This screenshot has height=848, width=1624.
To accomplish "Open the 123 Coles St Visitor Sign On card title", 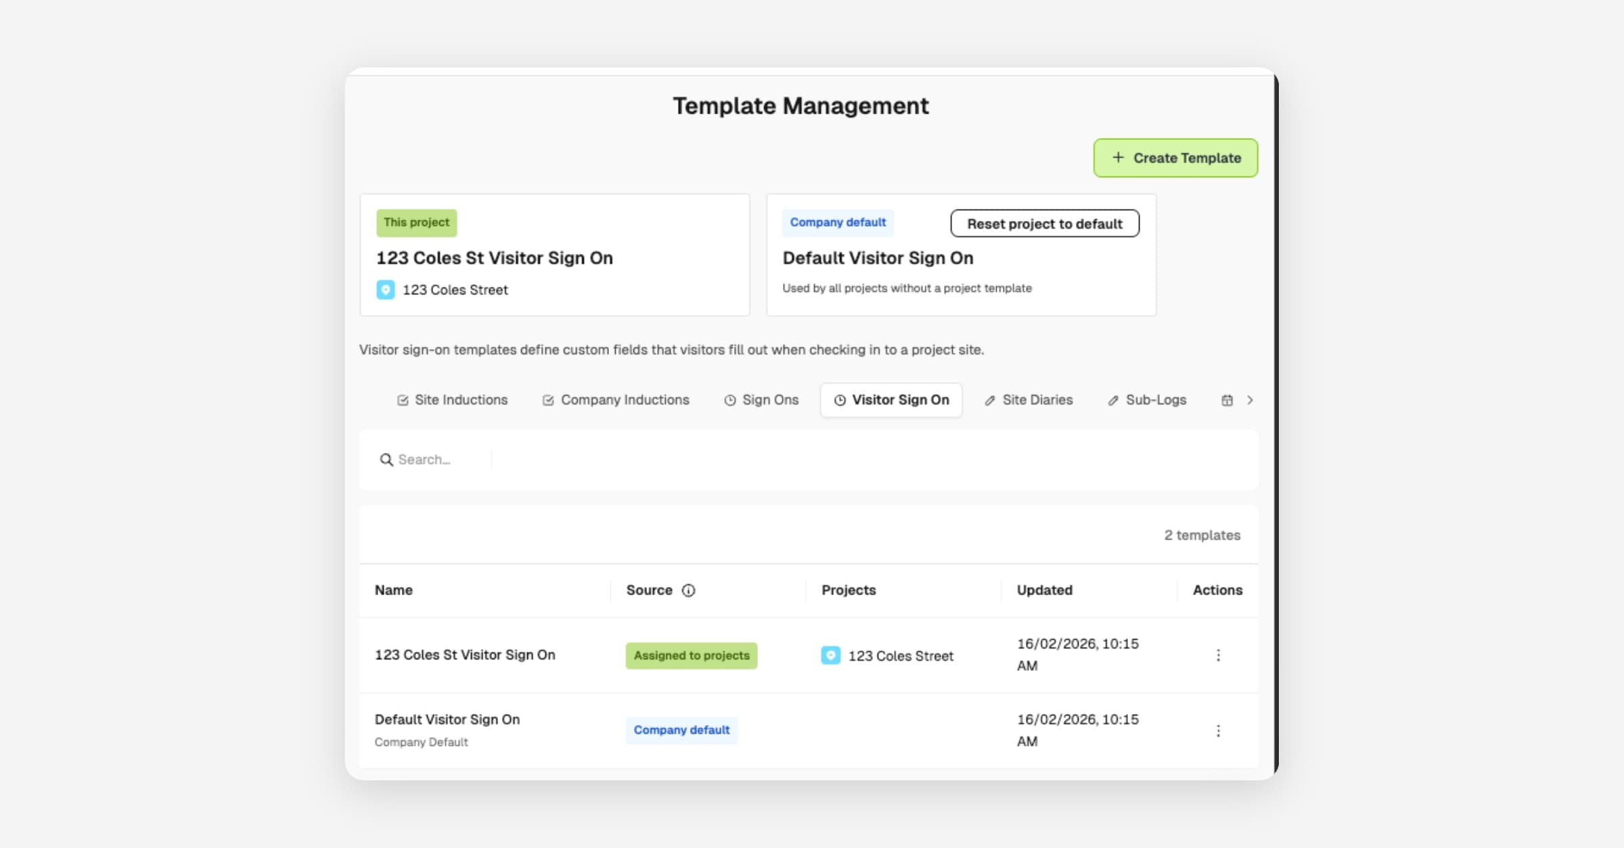I will point(495,258).
